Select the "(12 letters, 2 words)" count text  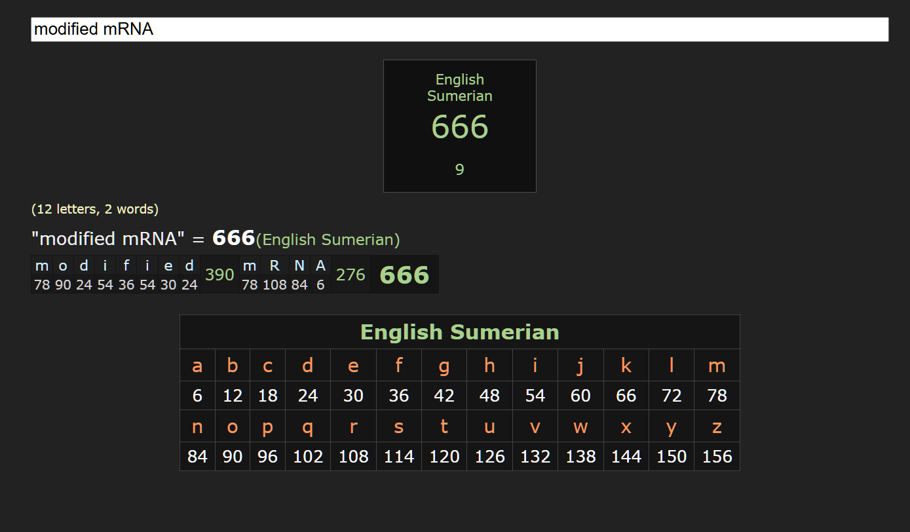pyautogui.click(x=95, y=210)
